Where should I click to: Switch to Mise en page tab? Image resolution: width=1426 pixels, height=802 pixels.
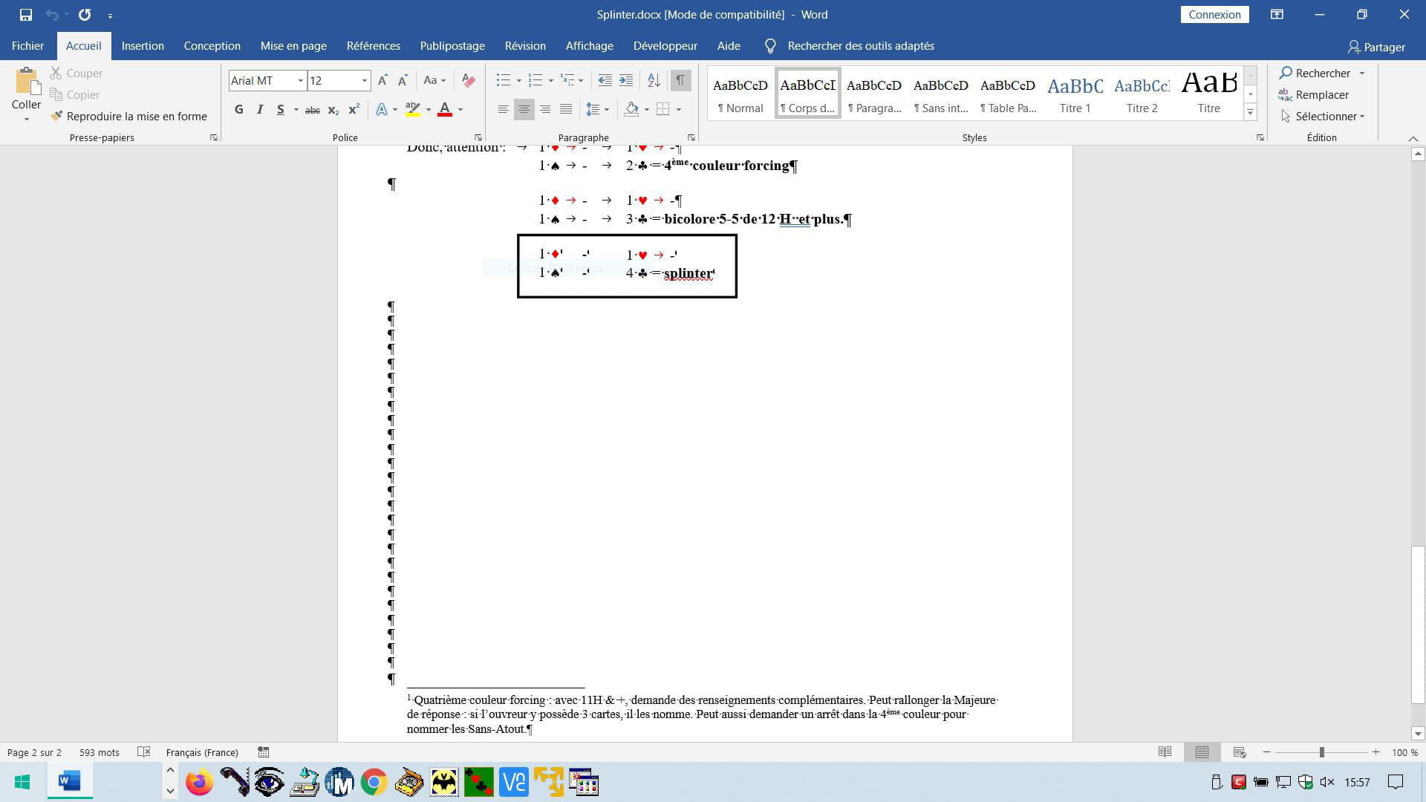click(x=293, y=46)
